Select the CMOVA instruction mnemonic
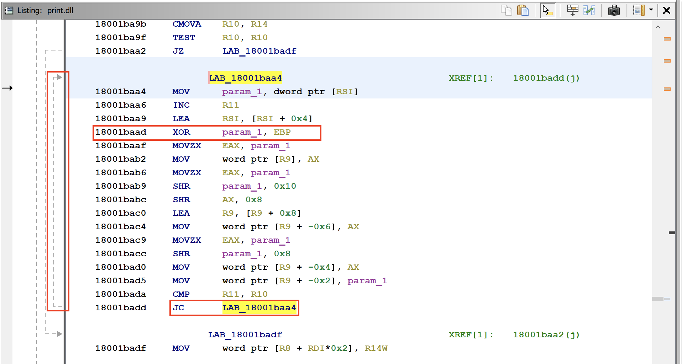This screenshot has width=682, height=364. pos(187,24)
